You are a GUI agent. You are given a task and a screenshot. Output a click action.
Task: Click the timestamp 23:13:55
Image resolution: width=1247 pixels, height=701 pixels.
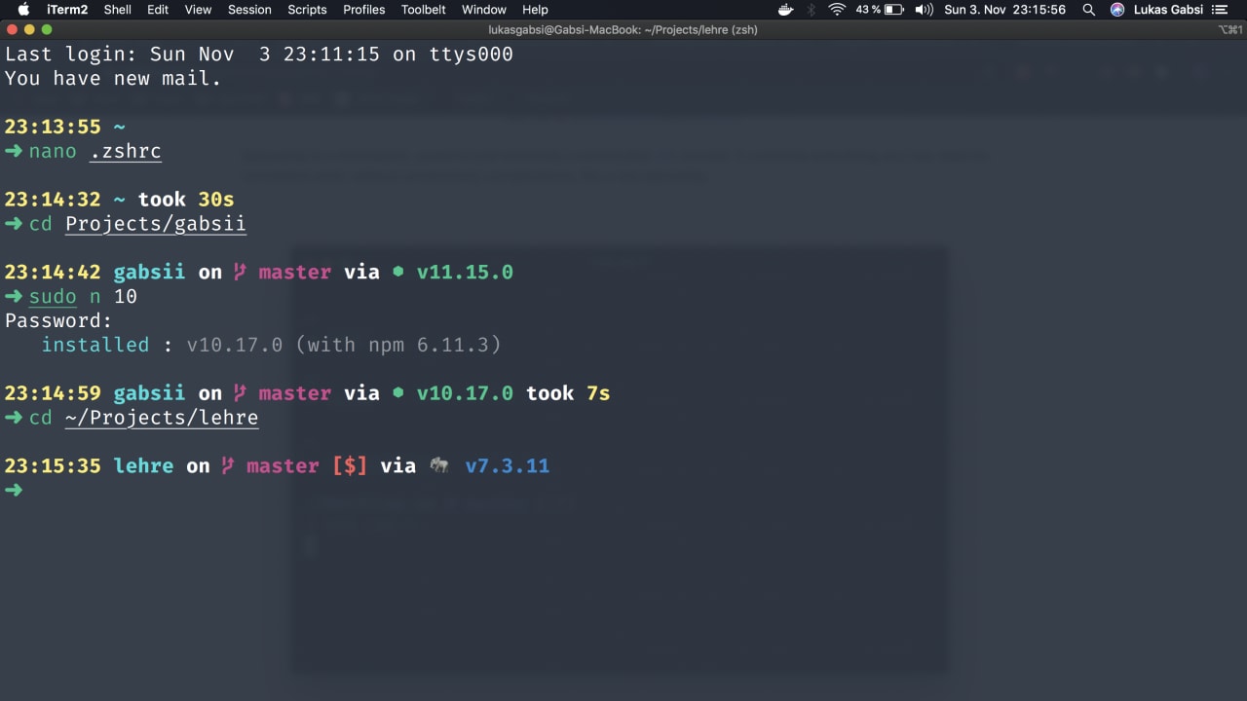53,128
